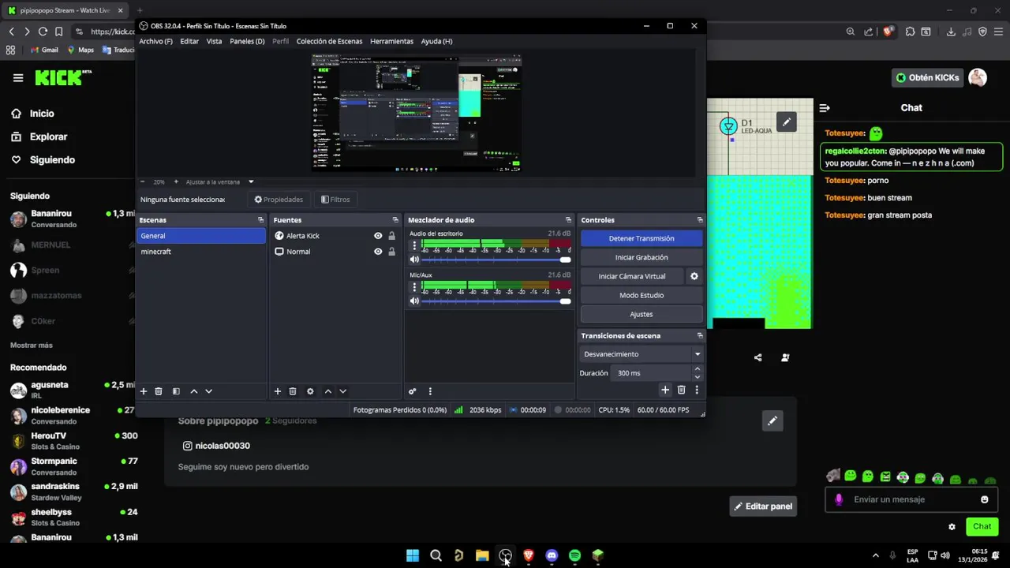This screenshot has height=568, width=1010.
Task: Open source properties gear in Fuentes toolbar
Action: [x=310, y=391]
